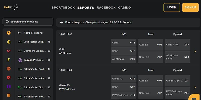The image size is (201, 100).
Task: Select Celtic +172 odds
Action: point(123,43)
